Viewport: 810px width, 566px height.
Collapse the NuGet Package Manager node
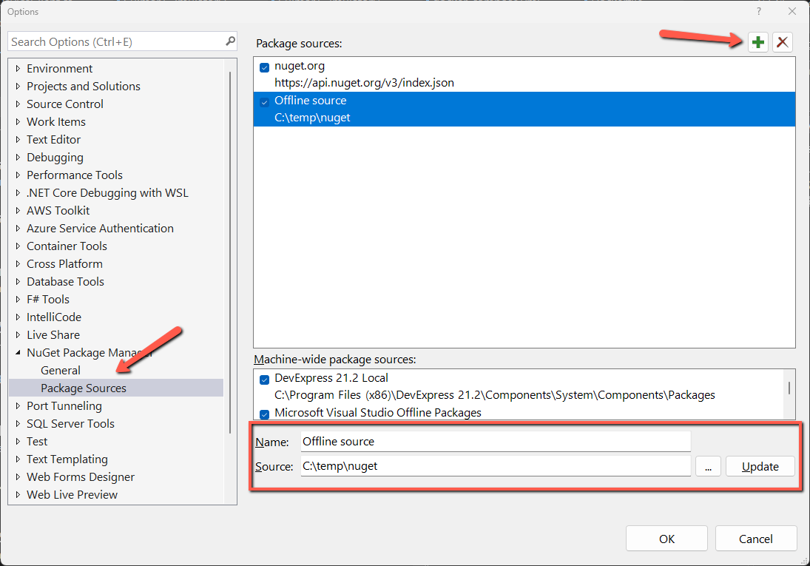[18, 352]
